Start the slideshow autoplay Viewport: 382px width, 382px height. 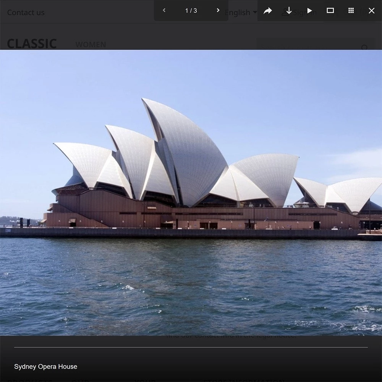(x=309, y=10)
